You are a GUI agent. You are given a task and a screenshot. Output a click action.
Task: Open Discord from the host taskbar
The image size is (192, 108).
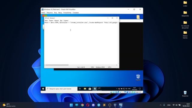[93, 105]
